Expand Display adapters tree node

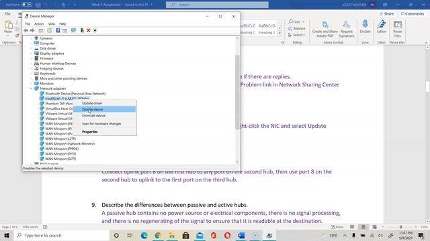tap(31, 54)
